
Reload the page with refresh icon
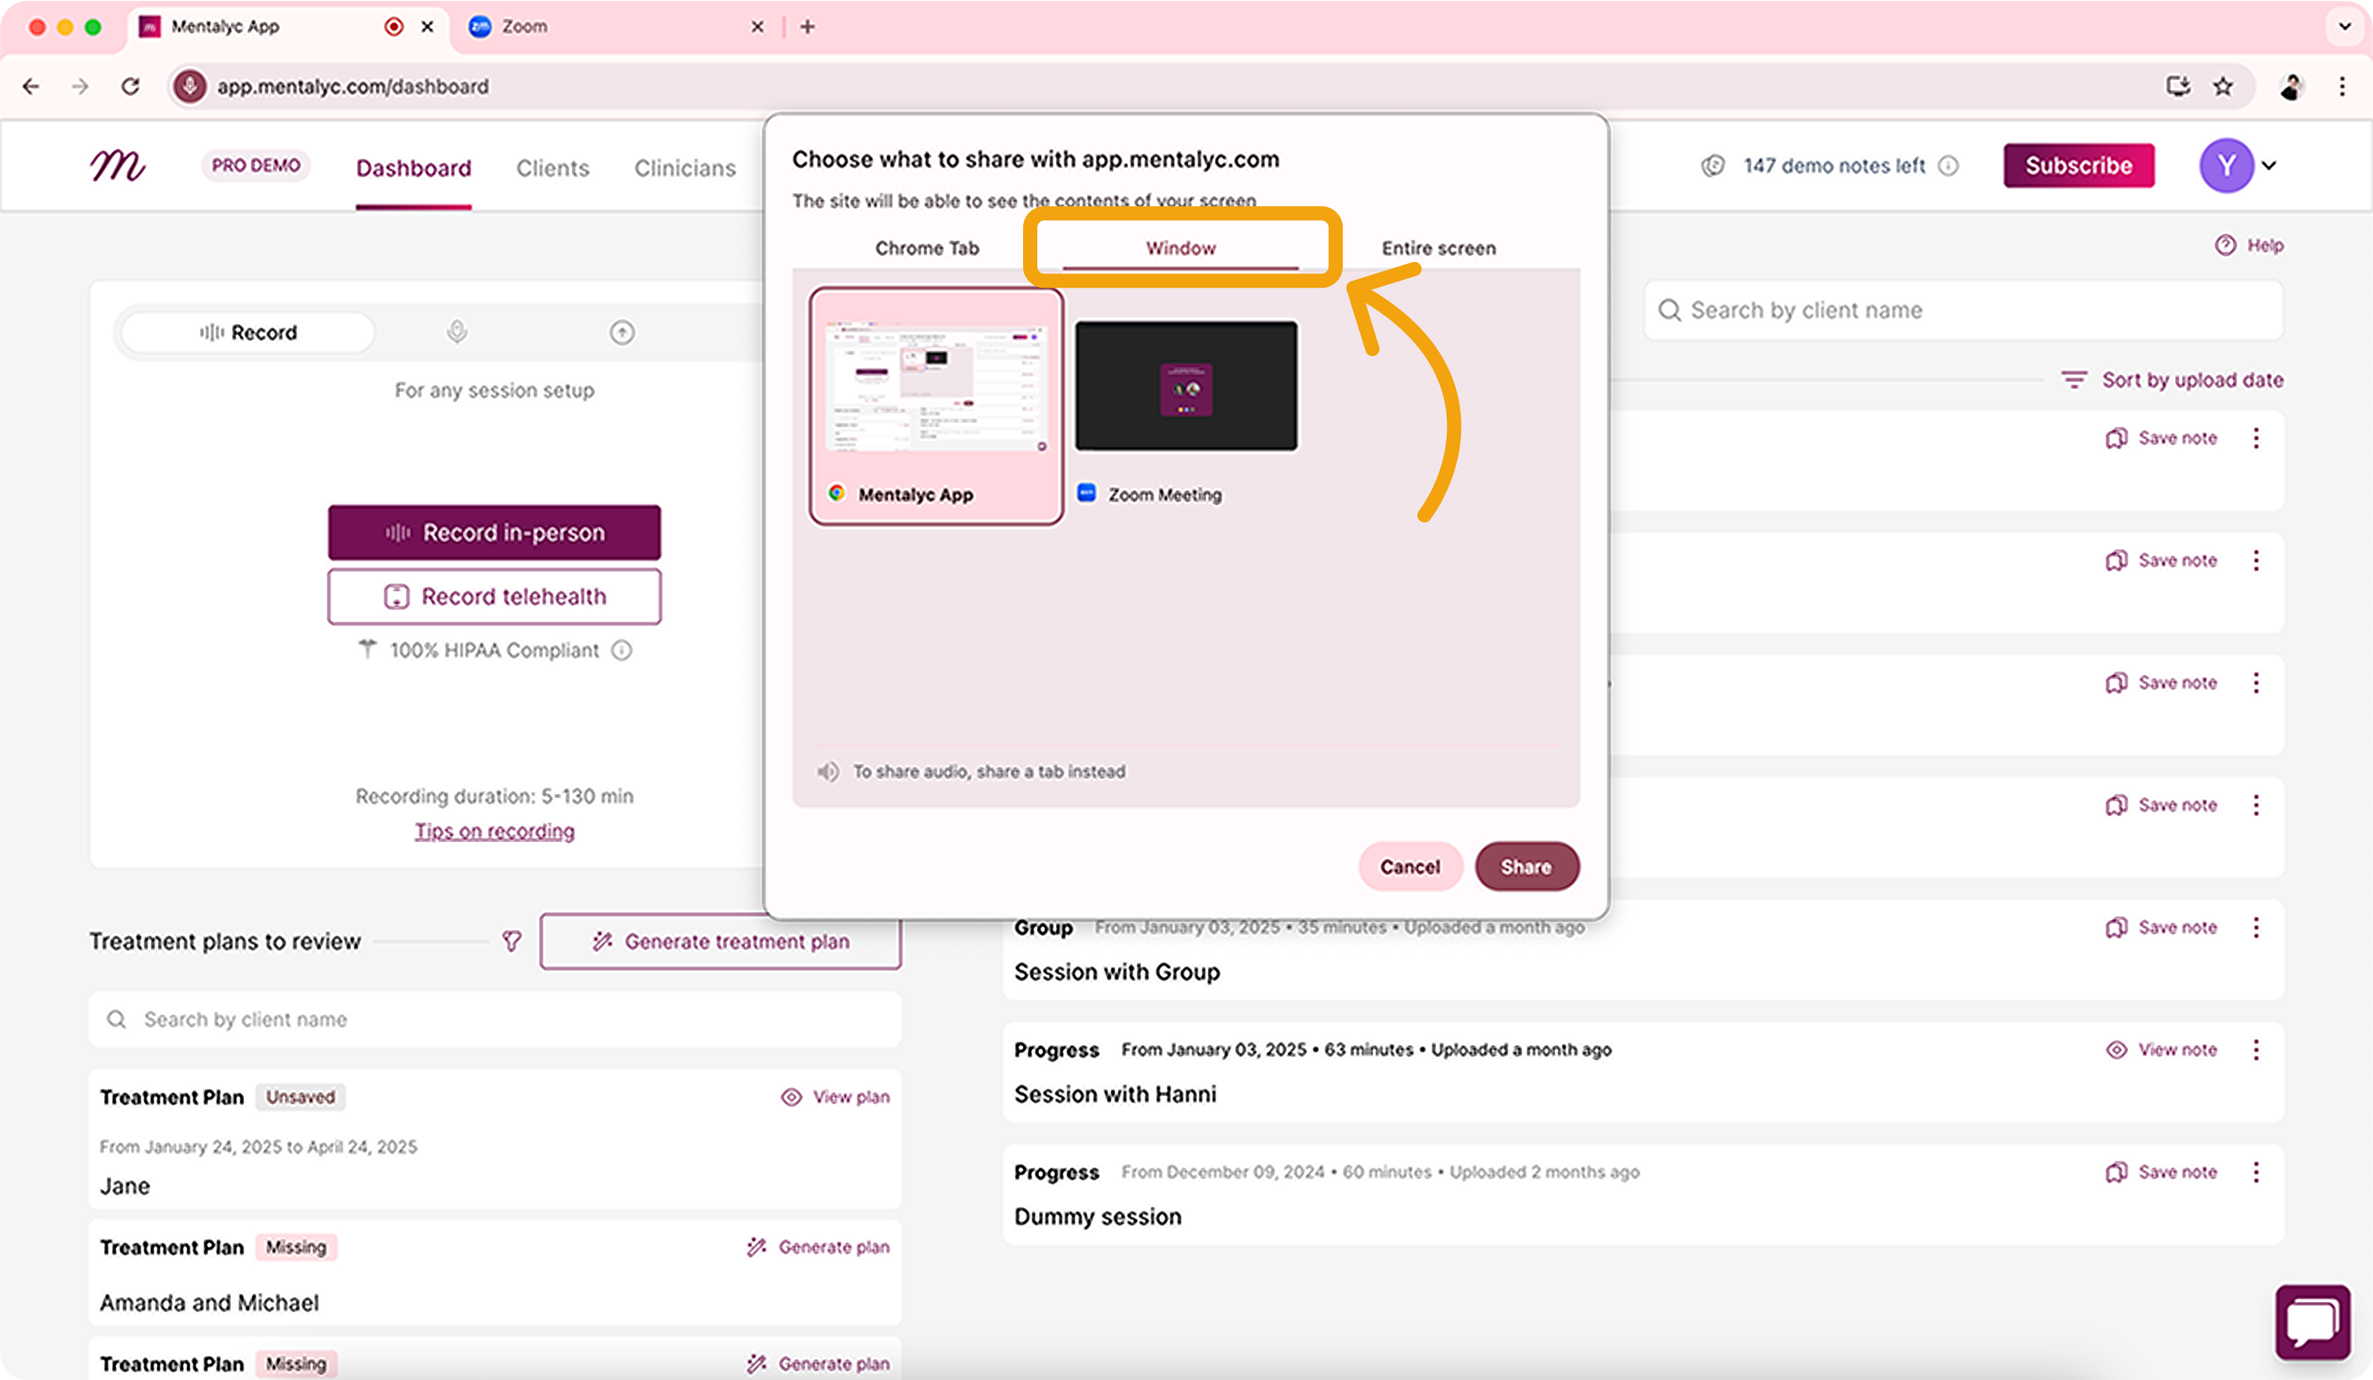[x=131, y=87]
